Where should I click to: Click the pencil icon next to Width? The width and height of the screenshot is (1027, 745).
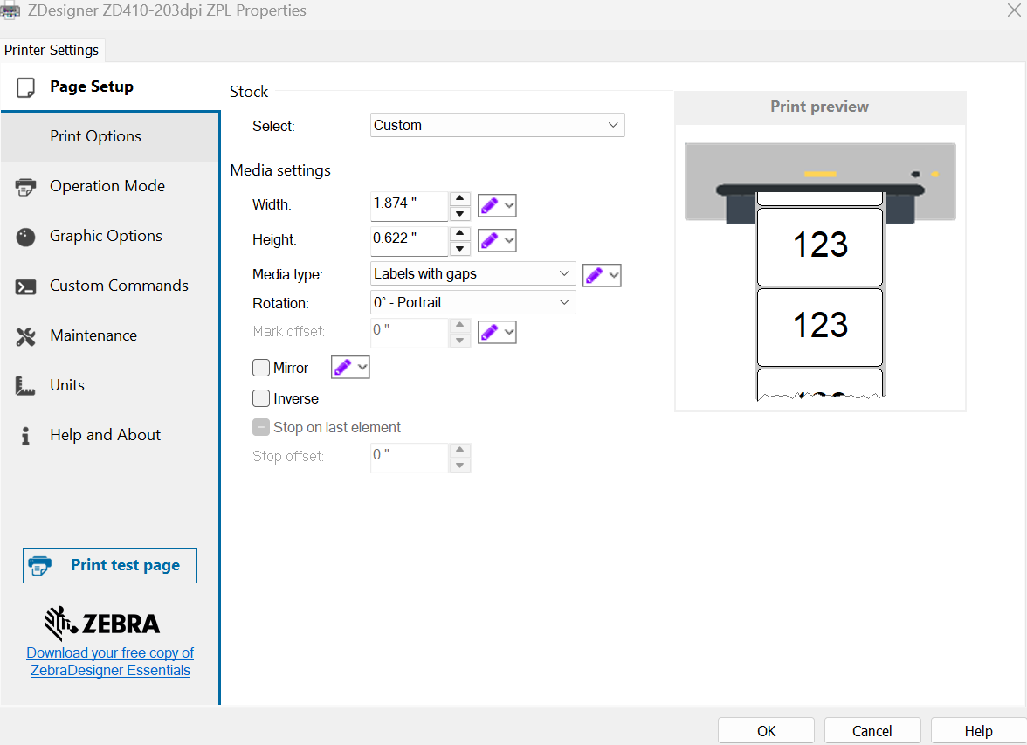coord(489,206)
